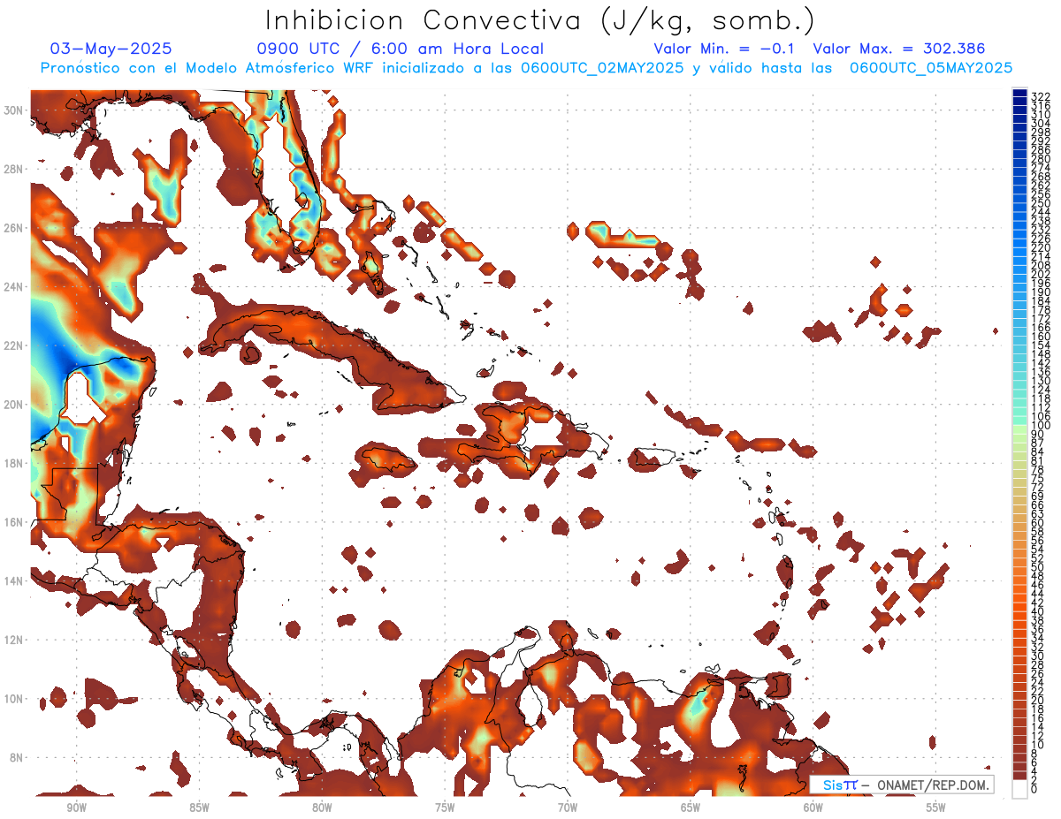The width and height of the screenshot is (1061, 819).
Task: Click the '202' value on the color scale
Action: (x=1041, y=274)
